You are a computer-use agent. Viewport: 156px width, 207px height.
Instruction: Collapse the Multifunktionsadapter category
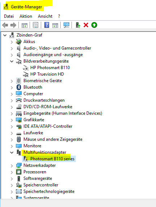point(12,153)
